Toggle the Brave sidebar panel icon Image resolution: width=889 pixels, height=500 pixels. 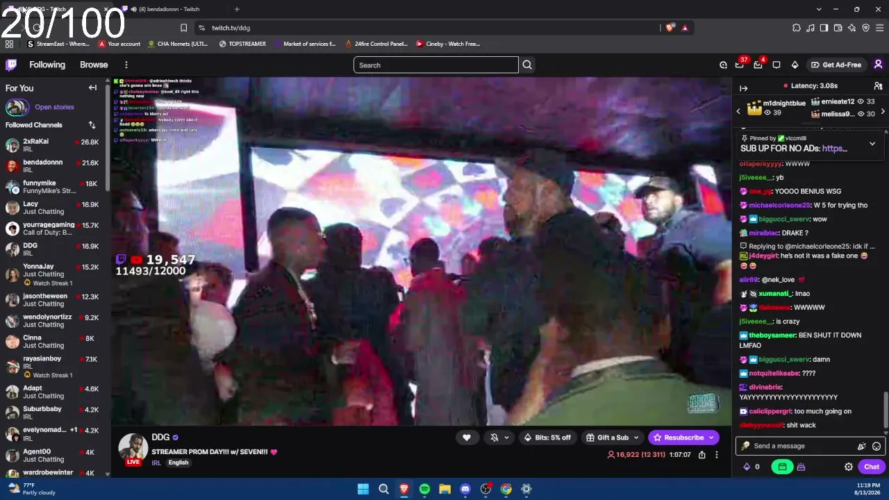(824, 28)
